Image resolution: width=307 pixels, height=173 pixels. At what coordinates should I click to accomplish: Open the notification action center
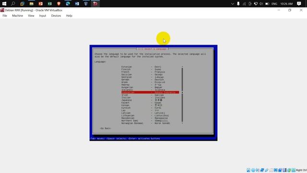(299, 3)
